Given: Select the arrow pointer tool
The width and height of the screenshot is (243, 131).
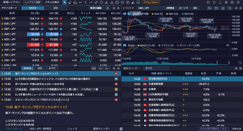Looking at the screenshot, I should [x=65, y=2].
